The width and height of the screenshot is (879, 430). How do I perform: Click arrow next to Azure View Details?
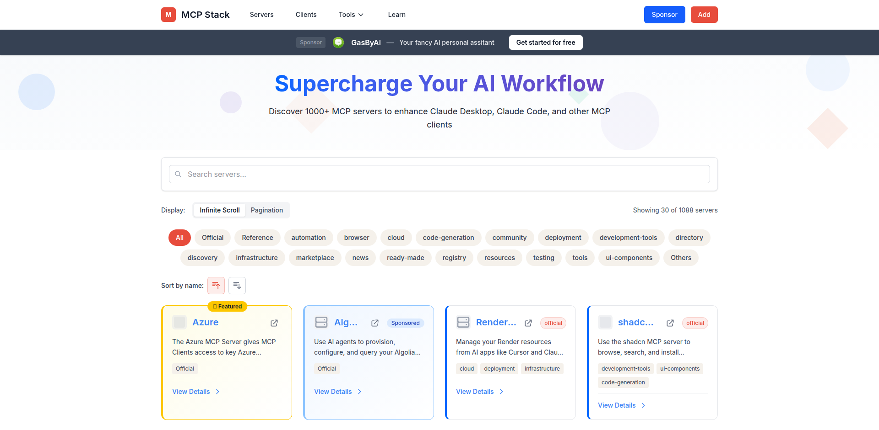(217, 392)
